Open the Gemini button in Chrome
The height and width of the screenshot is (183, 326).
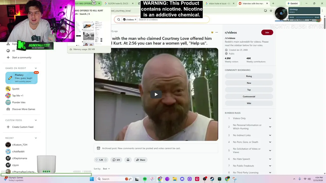tap(292, 4)
